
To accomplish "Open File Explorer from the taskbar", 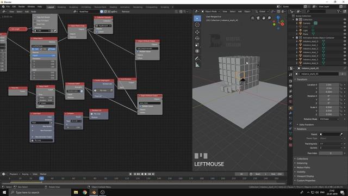I will coord(76,192).
